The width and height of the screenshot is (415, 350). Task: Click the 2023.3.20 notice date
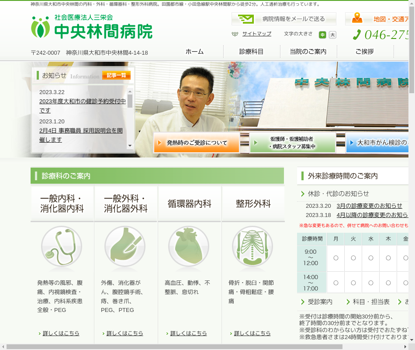coord(318,206)
